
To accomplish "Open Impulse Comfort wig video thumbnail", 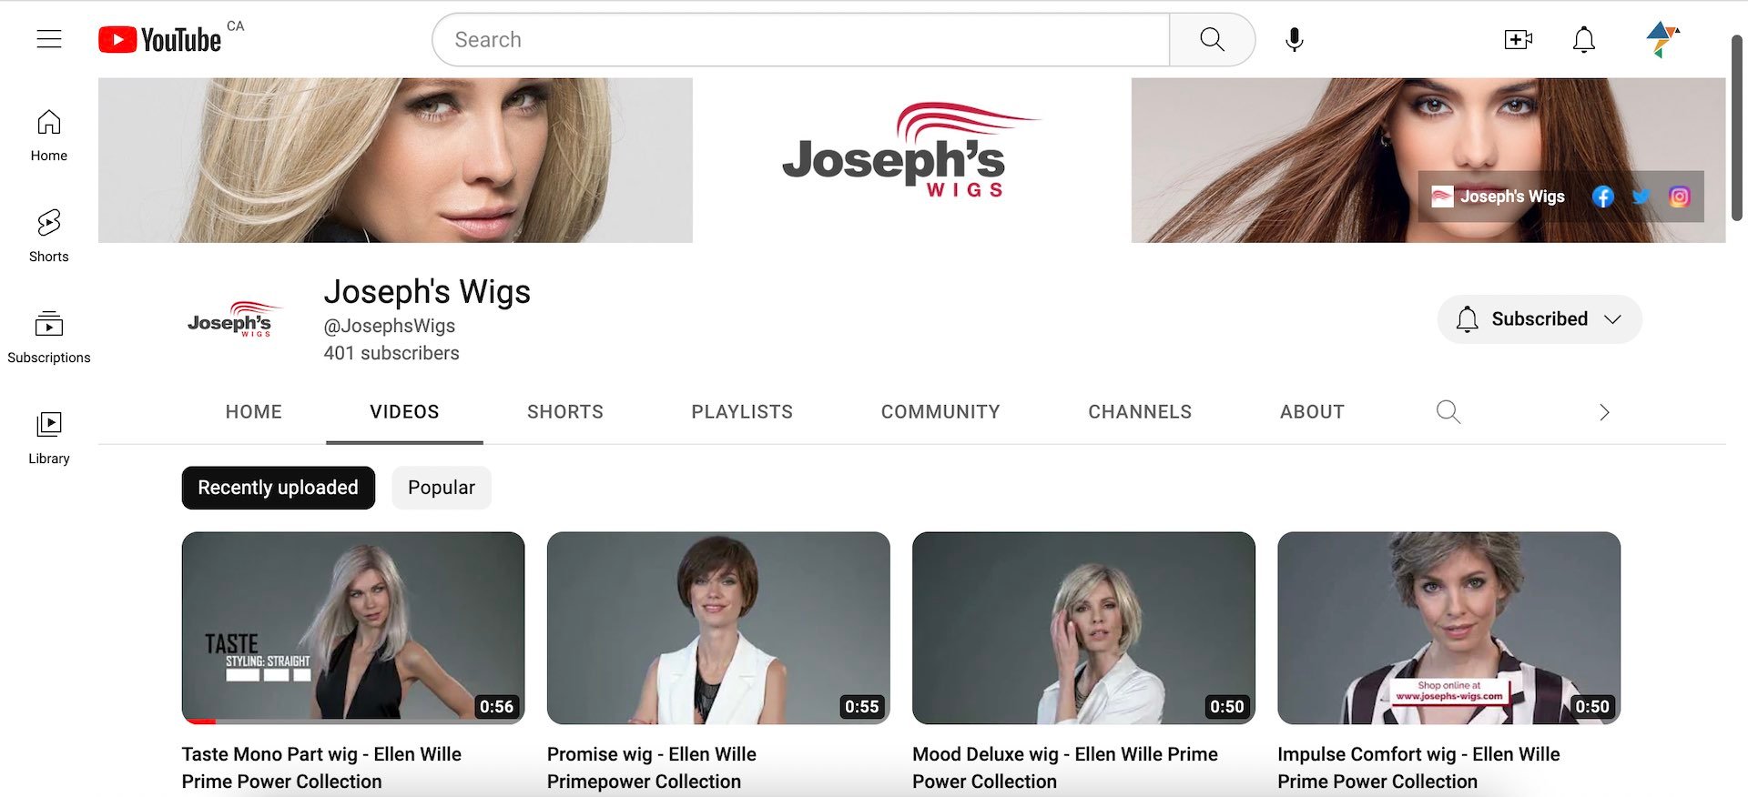I will 1448,628.
